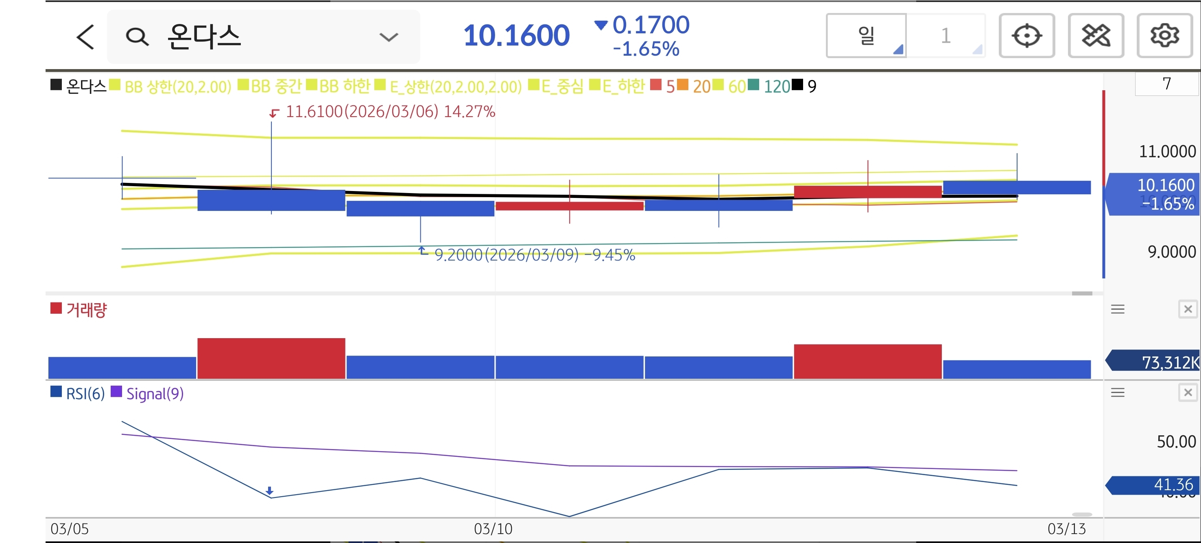Toggle the Signal(9) legend swatch
Image resolution: width=1201 pixels, height=543 pixels.
(116, 392)
